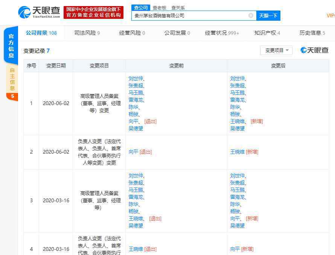Select the 2020-06-02 date in row 1
The height and width of the screenshot is (255, 335).
click(56, 103)
